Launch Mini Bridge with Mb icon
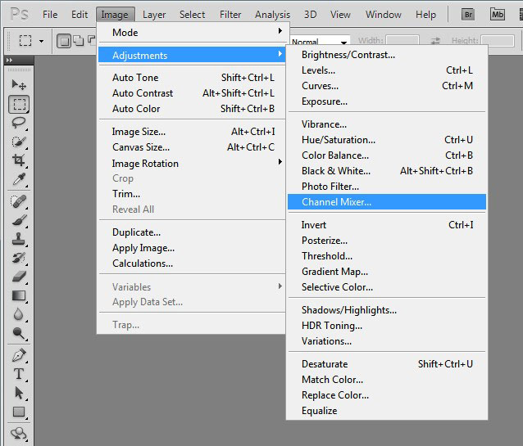Screen dimensions: 523x446 pos(498,15)
